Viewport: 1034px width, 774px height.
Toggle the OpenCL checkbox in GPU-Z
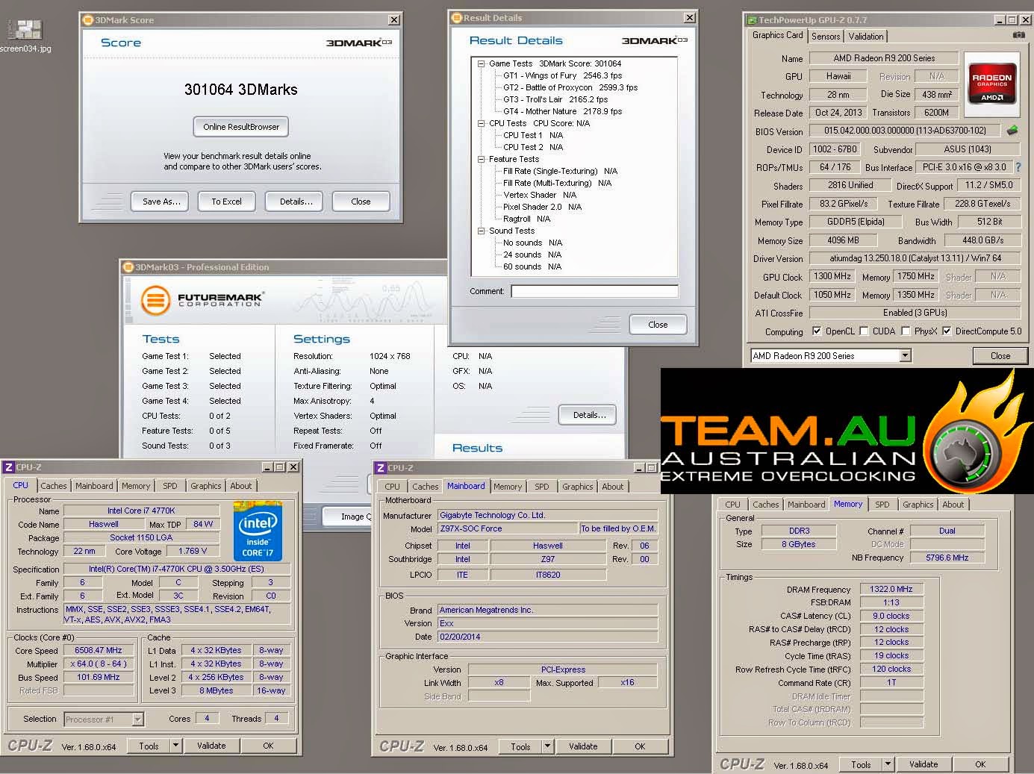tap(817, 331)
